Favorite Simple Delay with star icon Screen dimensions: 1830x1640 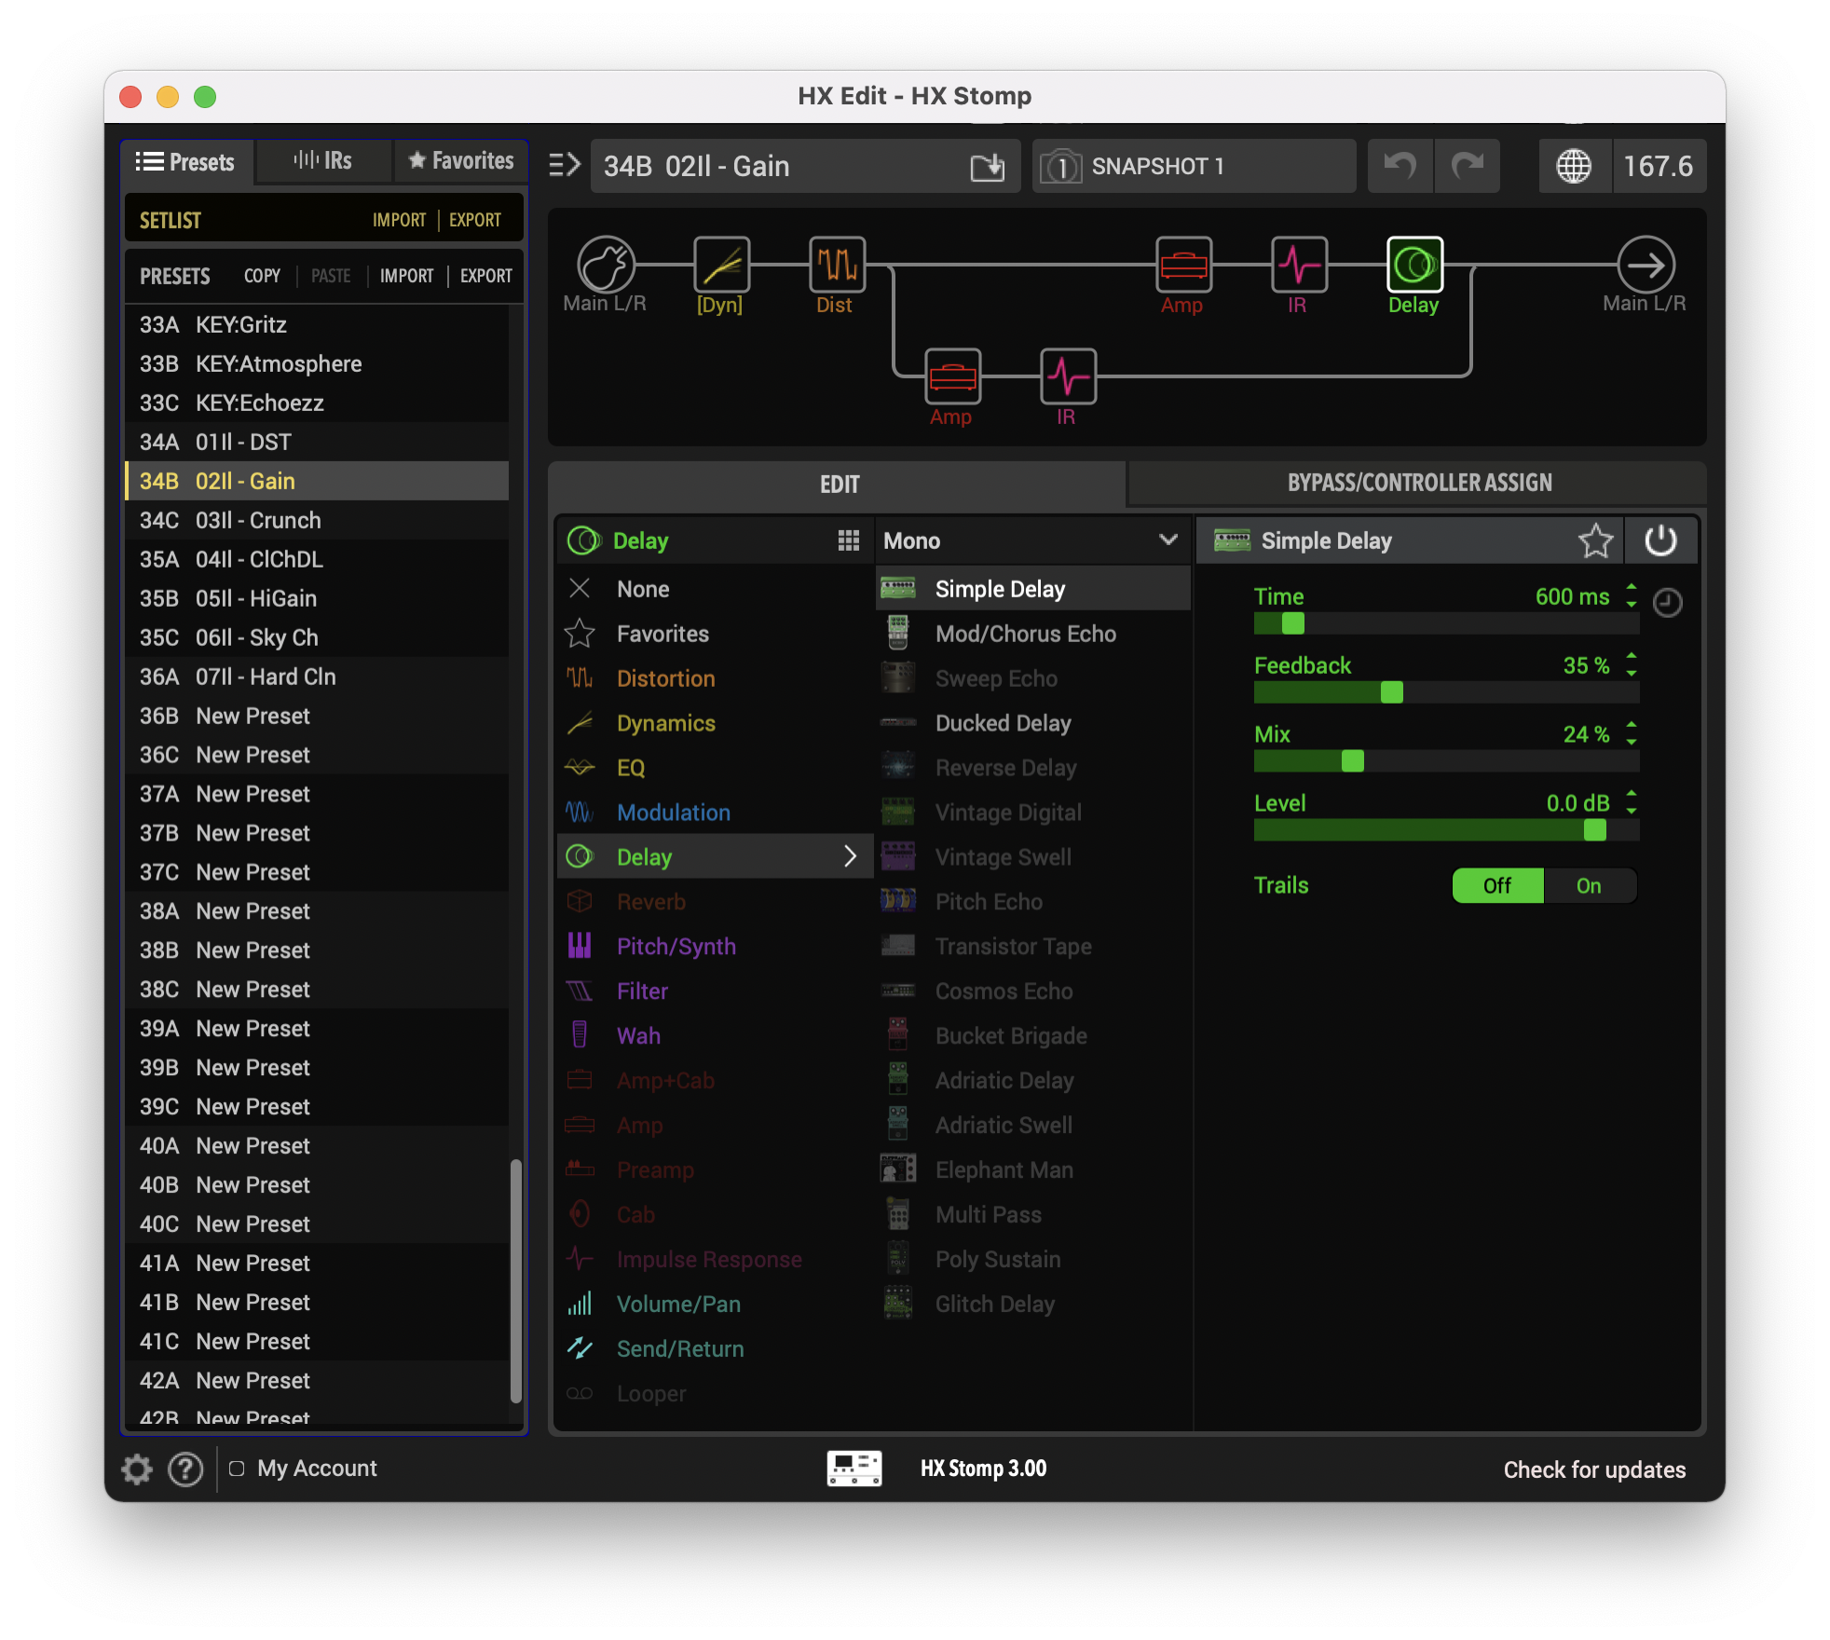[1595, 540]
